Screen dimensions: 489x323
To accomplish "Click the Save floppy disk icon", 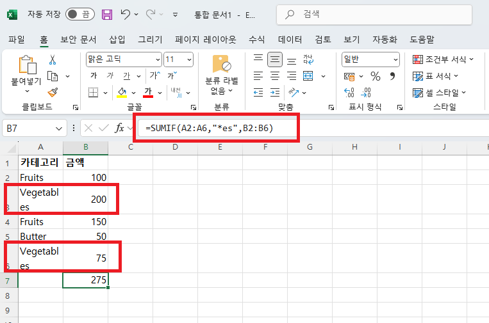I will (x=107, y=14).
